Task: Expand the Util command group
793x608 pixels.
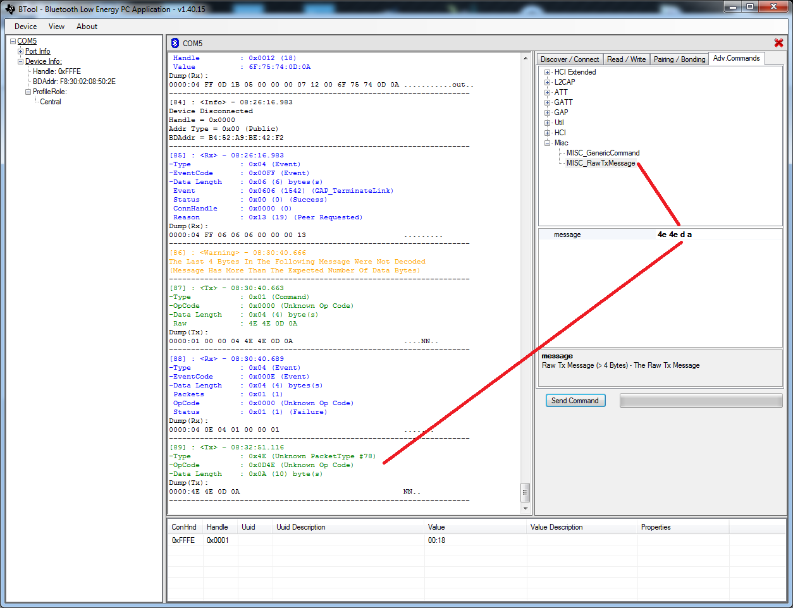Action: coord(548,123)
